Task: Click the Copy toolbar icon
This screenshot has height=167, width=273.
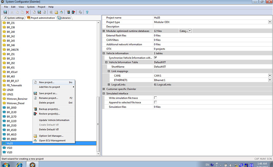Action: tap(17, 12)
